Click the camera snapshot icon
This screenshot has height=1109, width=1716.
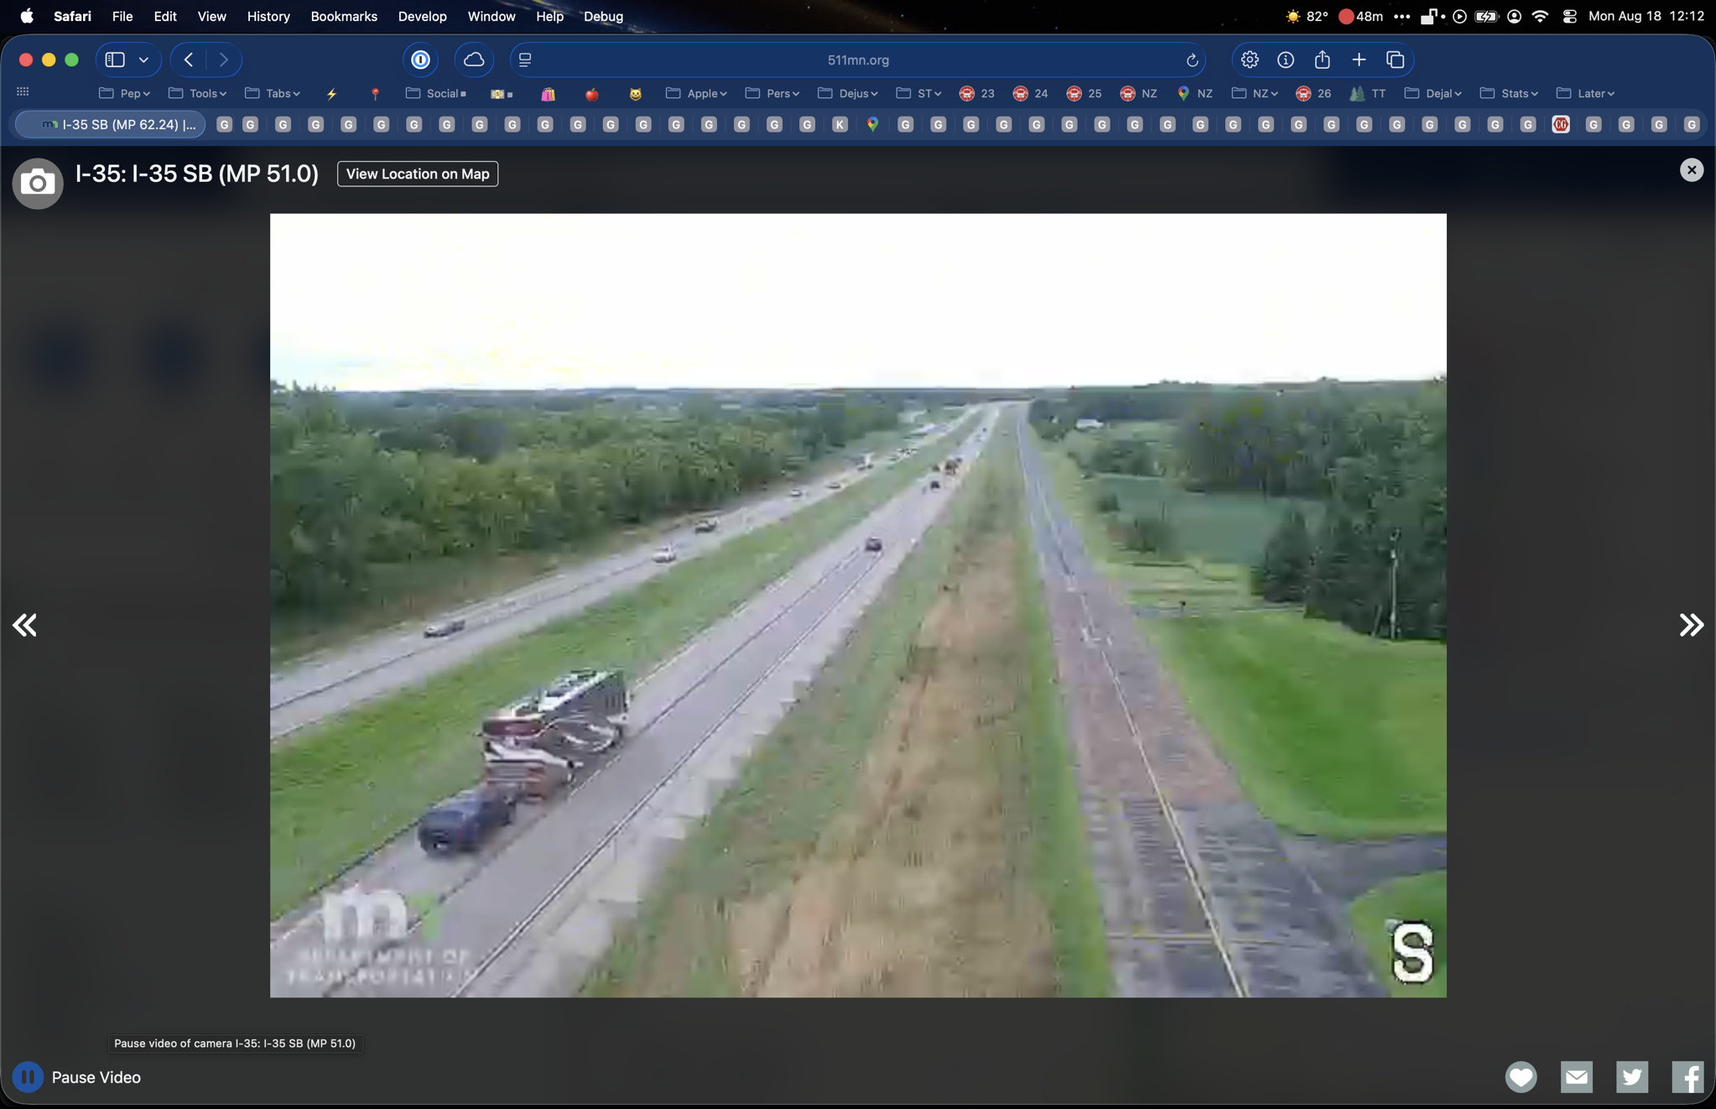pos(37,182)
